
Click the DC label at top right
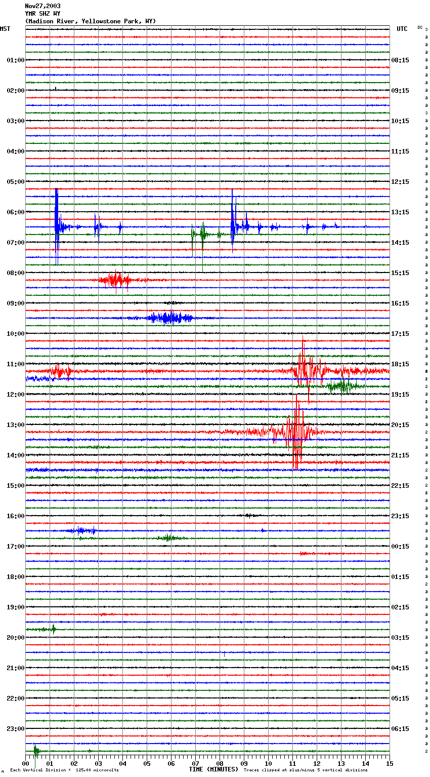420,27
